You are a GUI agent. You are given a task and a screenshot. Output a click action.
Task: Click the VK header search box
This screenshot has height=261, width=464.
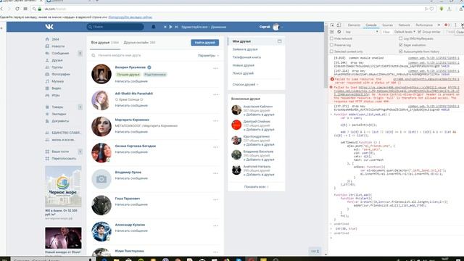(x=115, y=27)
